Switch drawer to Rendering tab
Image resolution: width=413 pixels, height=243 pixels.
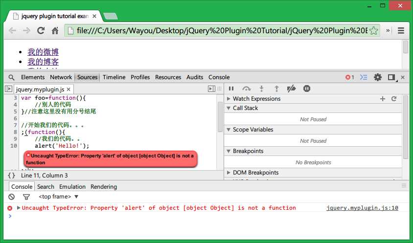(x=104, y=187)
